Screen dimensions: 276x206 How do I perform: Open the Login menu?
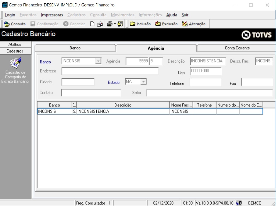click(10, 15)
